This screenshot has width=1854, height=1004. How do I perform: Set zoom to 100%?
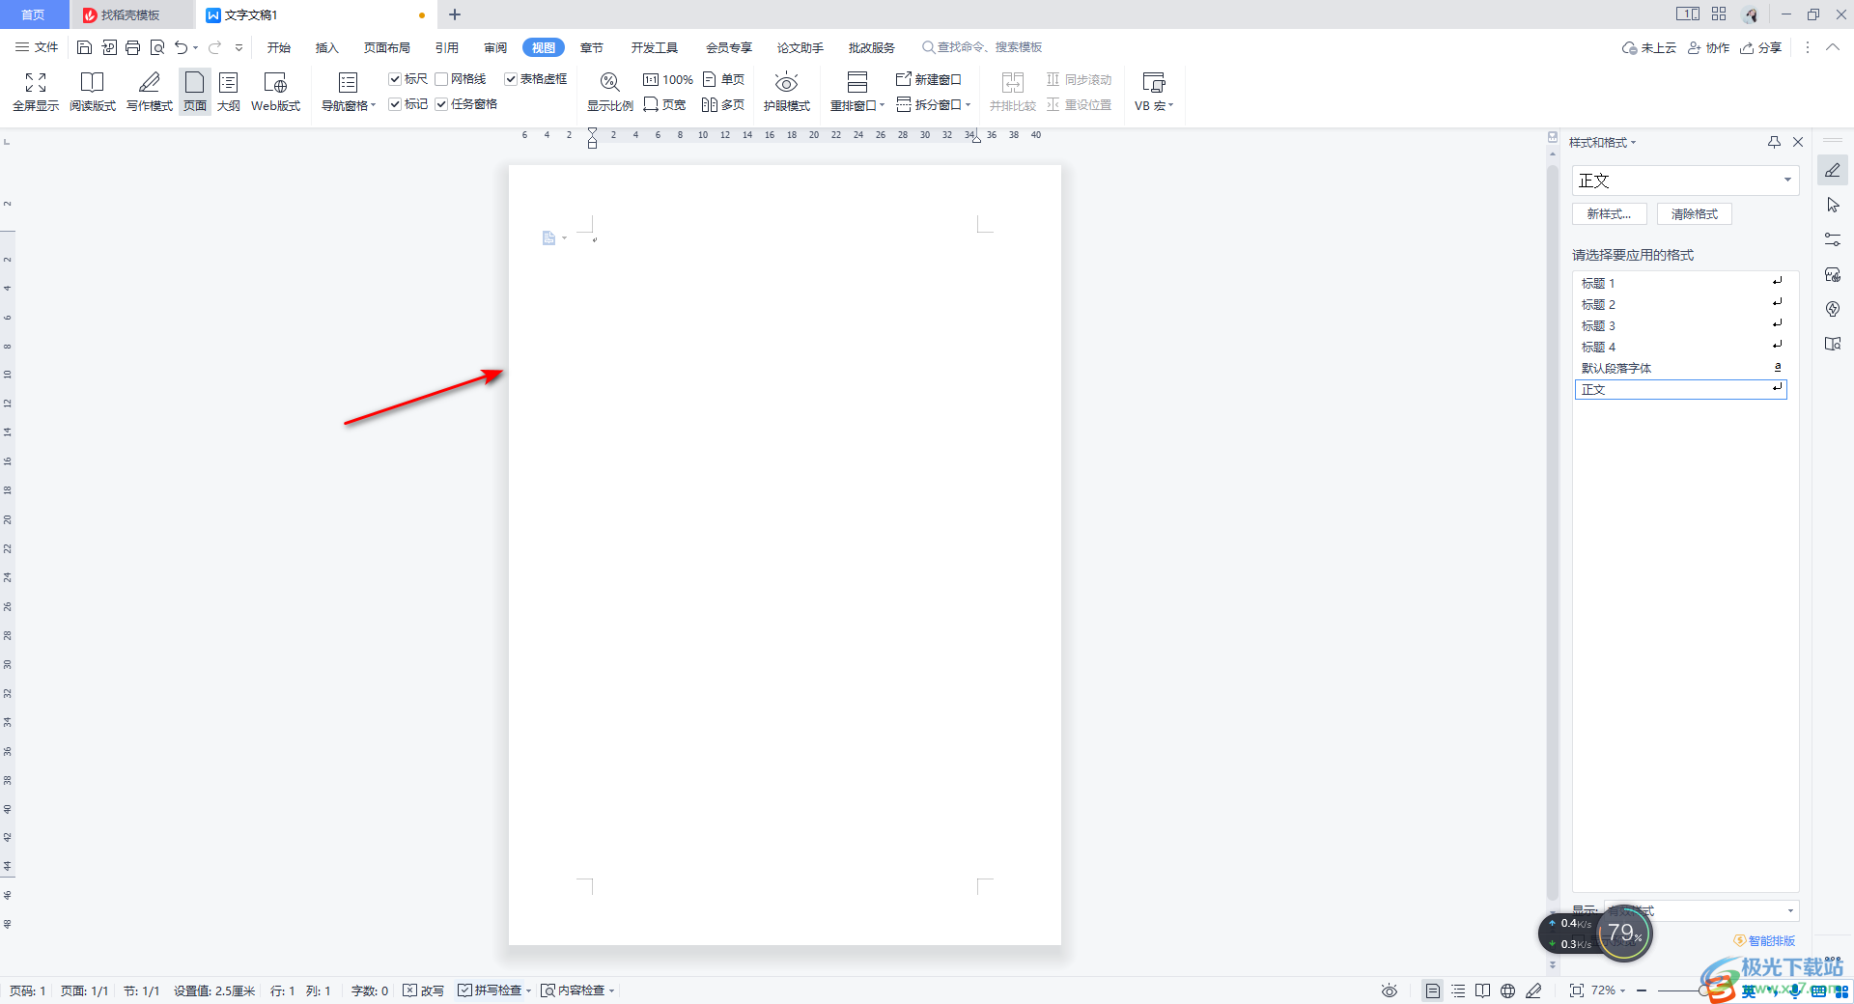pos(668,80)
